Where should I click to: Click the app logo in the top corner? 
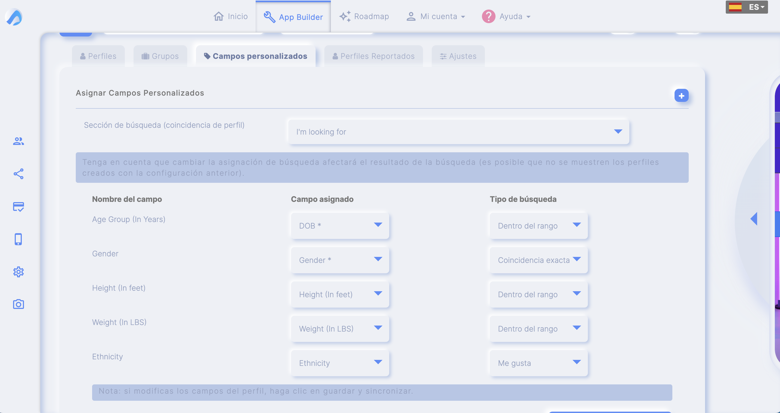click(14, 17)
